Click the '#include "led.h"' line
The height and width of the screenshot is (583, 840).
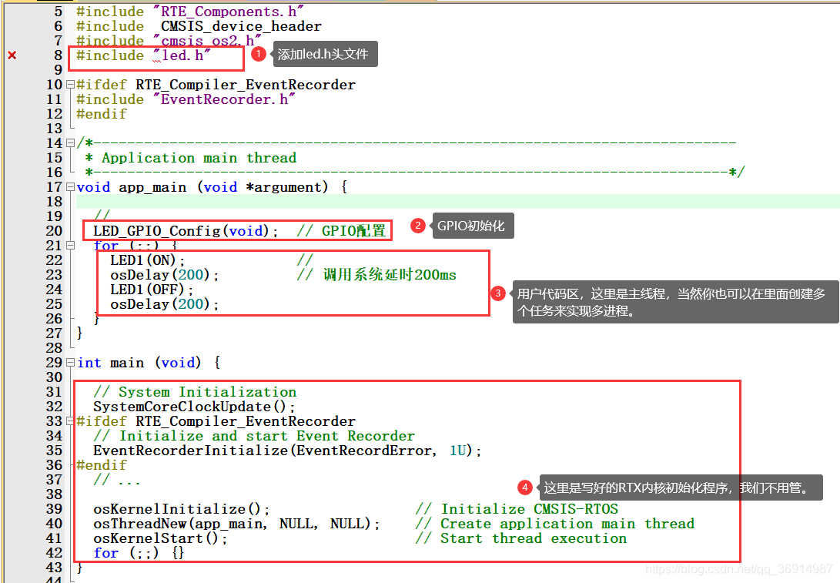pyautogui.click(x=142, y=55)
